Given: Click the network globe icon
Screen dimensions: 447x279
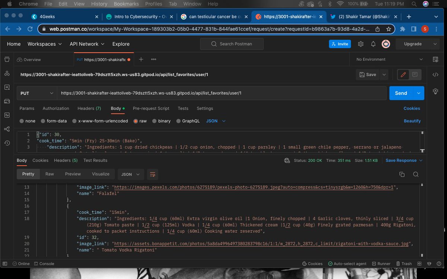Looking at the screenshot, I should [x=287, y=161].
